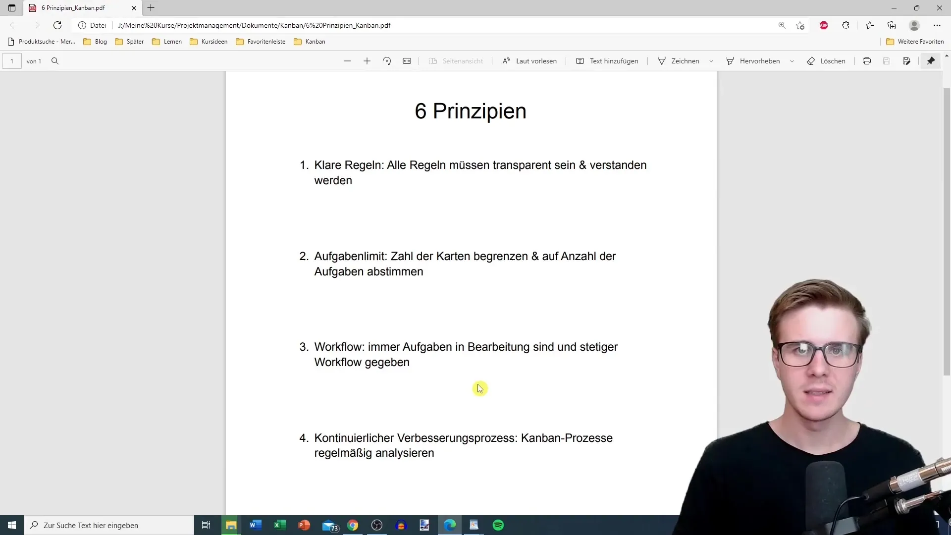Select the Löschen eraser tool
This screenshot has width=951, height=535.
pyautogui.click(x=826, y=61)
